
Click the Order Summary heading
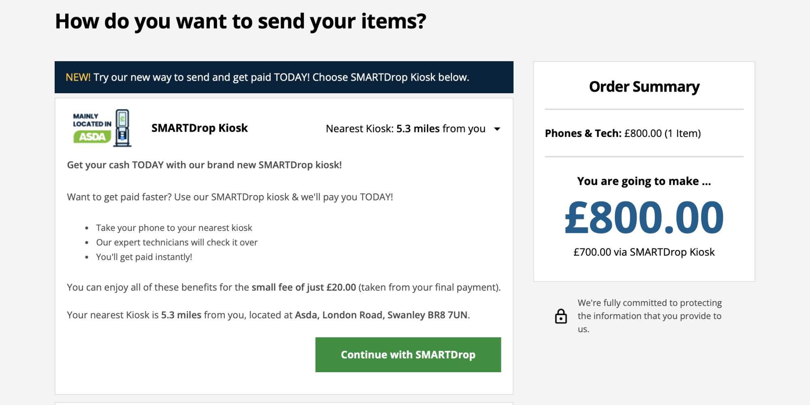tap(644, 87)
